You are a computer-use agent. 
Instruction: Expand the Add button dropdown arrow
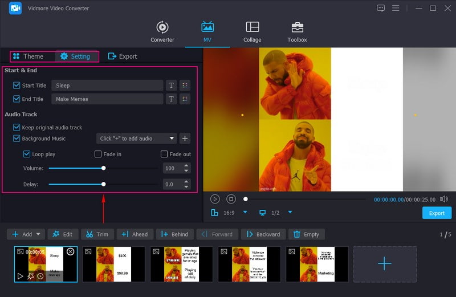[x=39, y=234]
